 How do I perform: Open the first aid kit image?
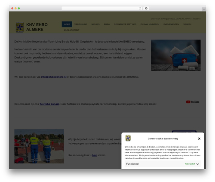(176, 55)
